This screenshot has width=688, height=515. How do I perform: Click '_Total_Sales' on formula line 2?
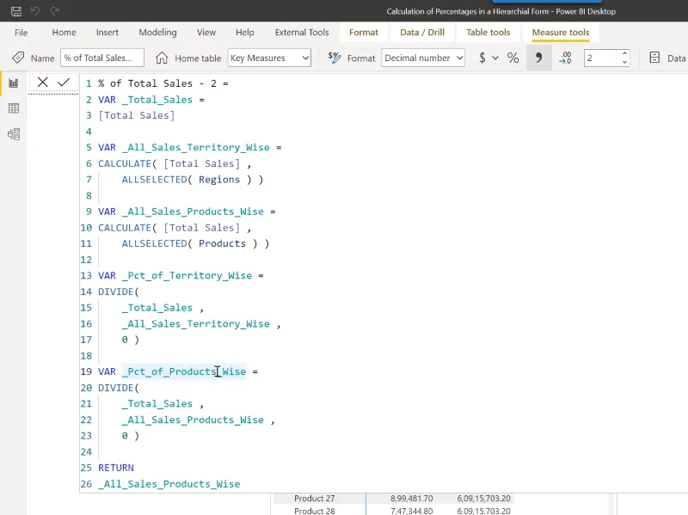(x=157, y=100)
